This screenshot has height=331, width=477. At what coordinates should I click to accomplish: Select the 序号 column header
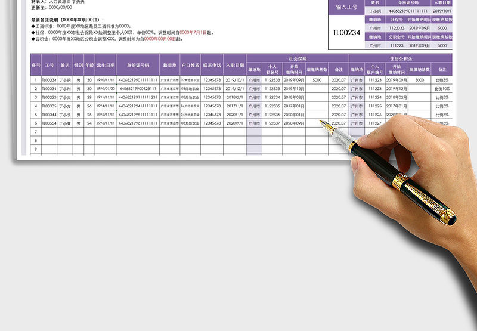point(36,65)
